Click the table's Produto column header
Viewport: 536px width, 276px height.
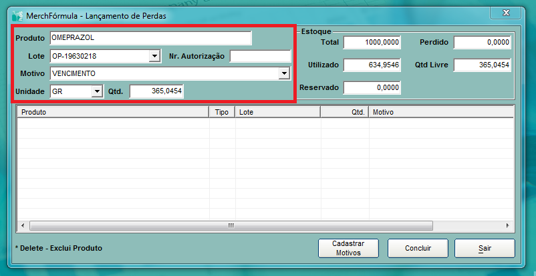tap(112, 113)
